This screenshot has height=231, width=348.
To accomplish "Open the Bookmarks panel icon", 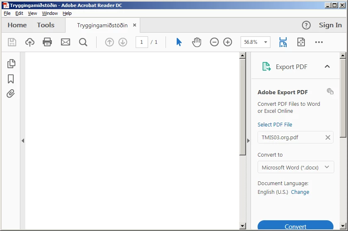I will 11,79.
